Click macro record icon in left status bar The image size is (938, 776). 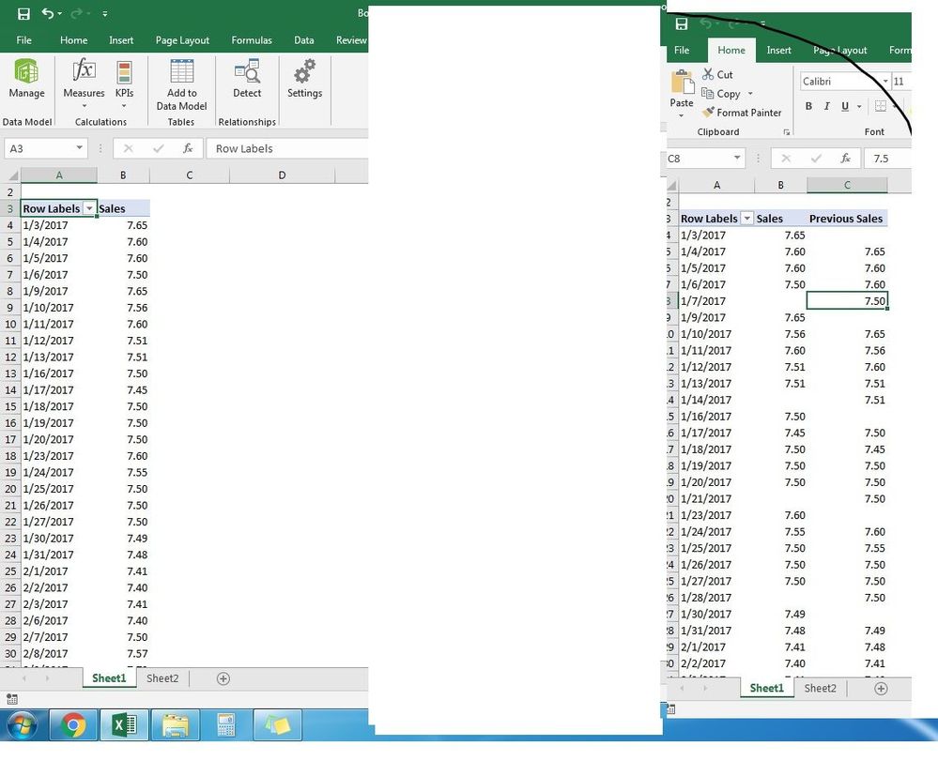tap(12, 699)
